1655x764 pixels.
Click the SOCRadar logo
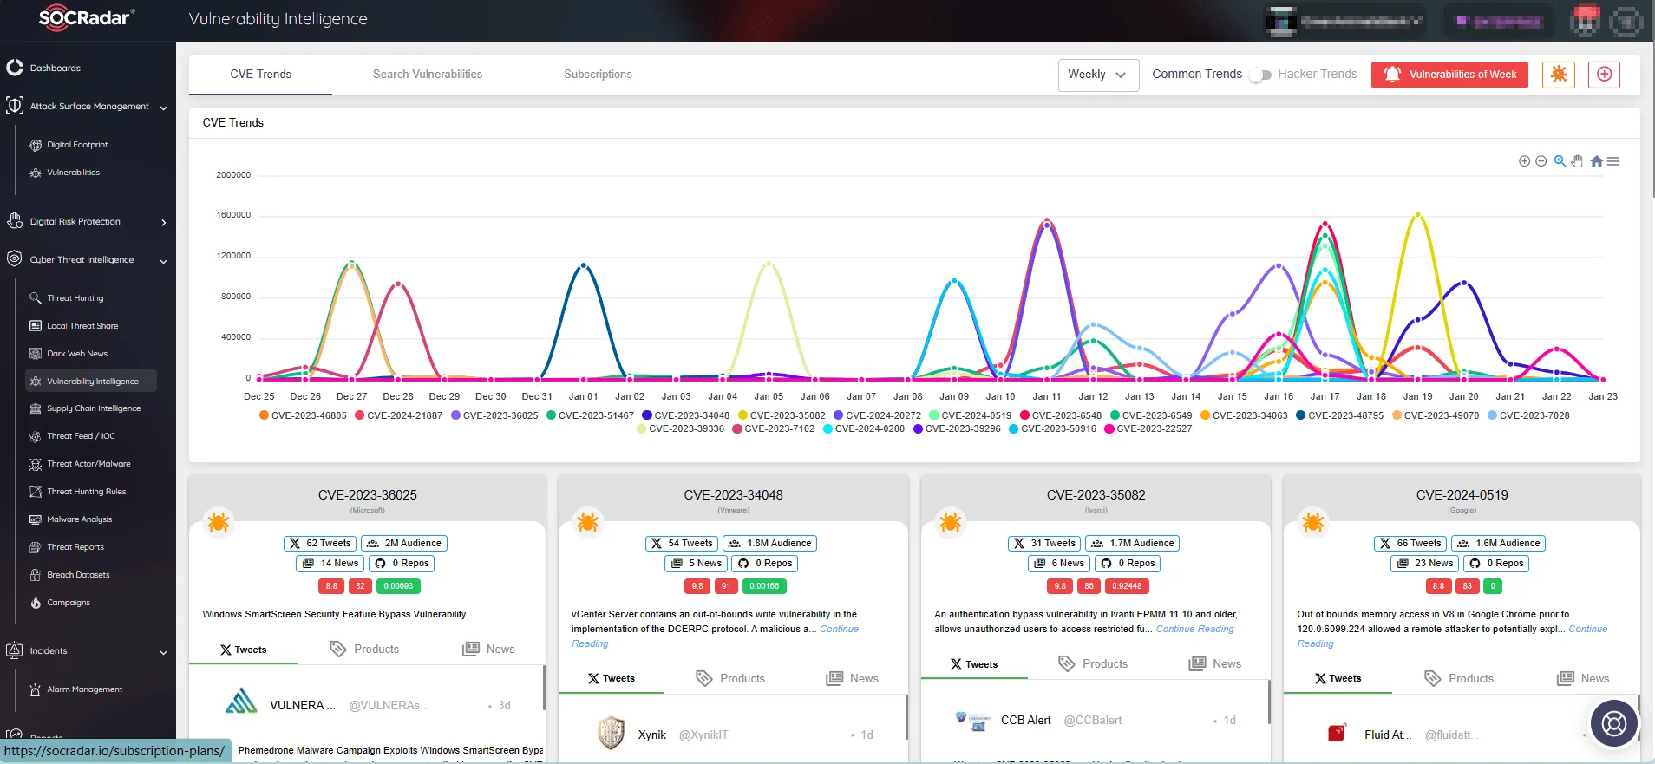pos(86,18)
